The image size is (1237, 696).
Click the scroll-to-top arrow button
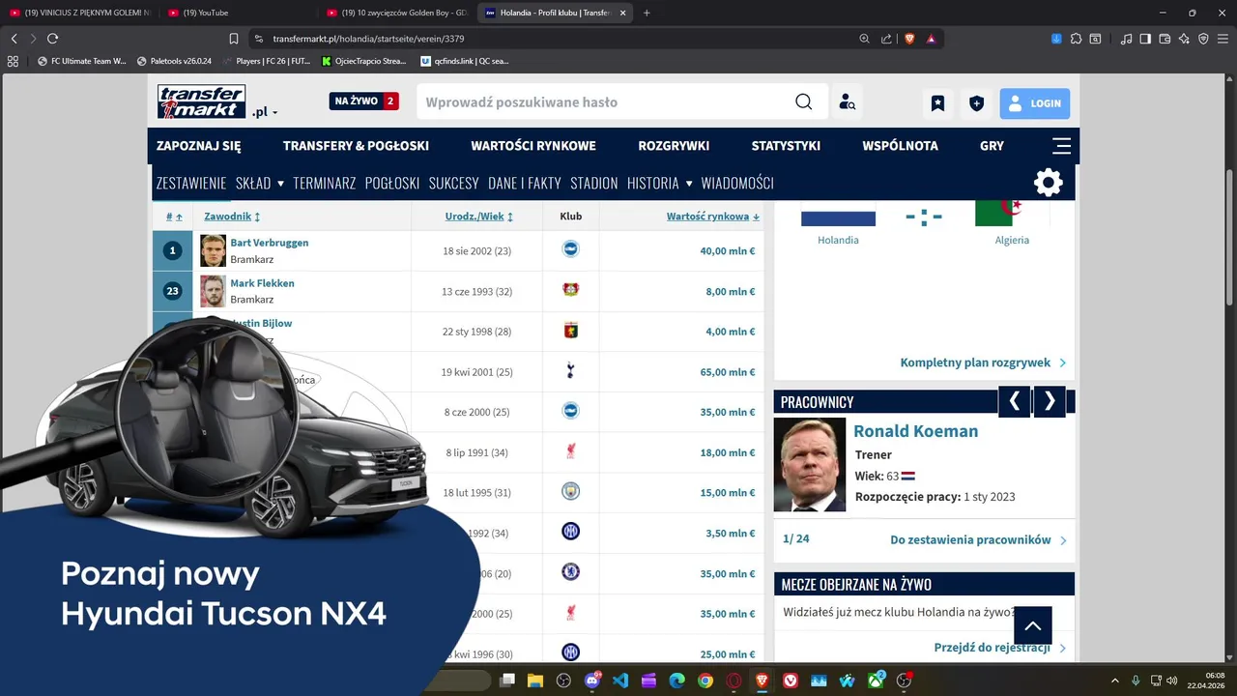tap(1033, 625)
